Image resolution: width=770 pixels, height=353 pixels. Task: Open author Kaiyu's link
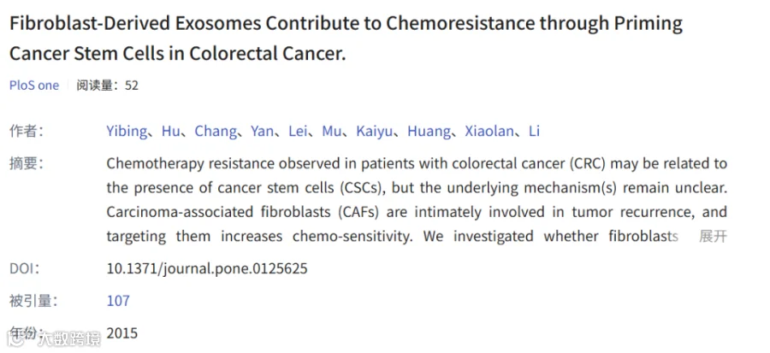point(374,131)
